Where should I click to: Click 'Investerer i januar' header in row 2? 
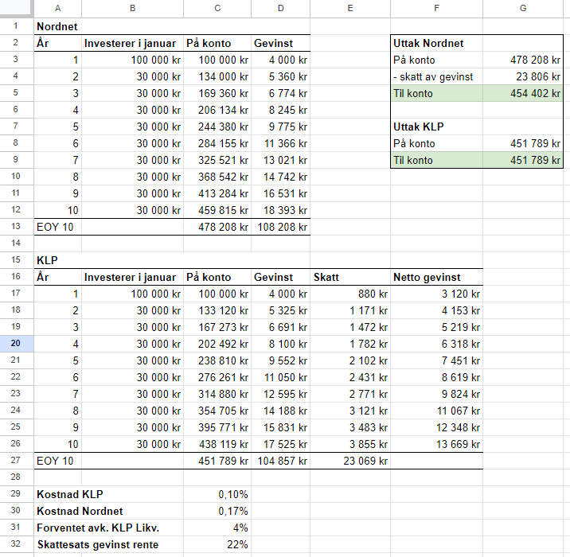(133, 43)
